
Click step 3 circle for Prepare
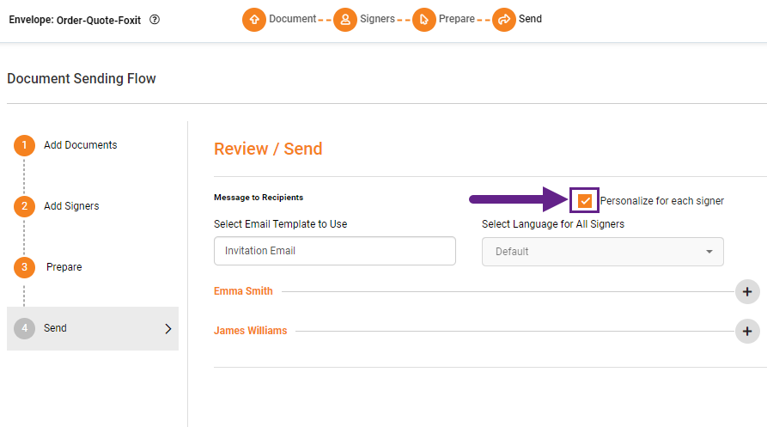pyautogui.click(x=24, y=267)
